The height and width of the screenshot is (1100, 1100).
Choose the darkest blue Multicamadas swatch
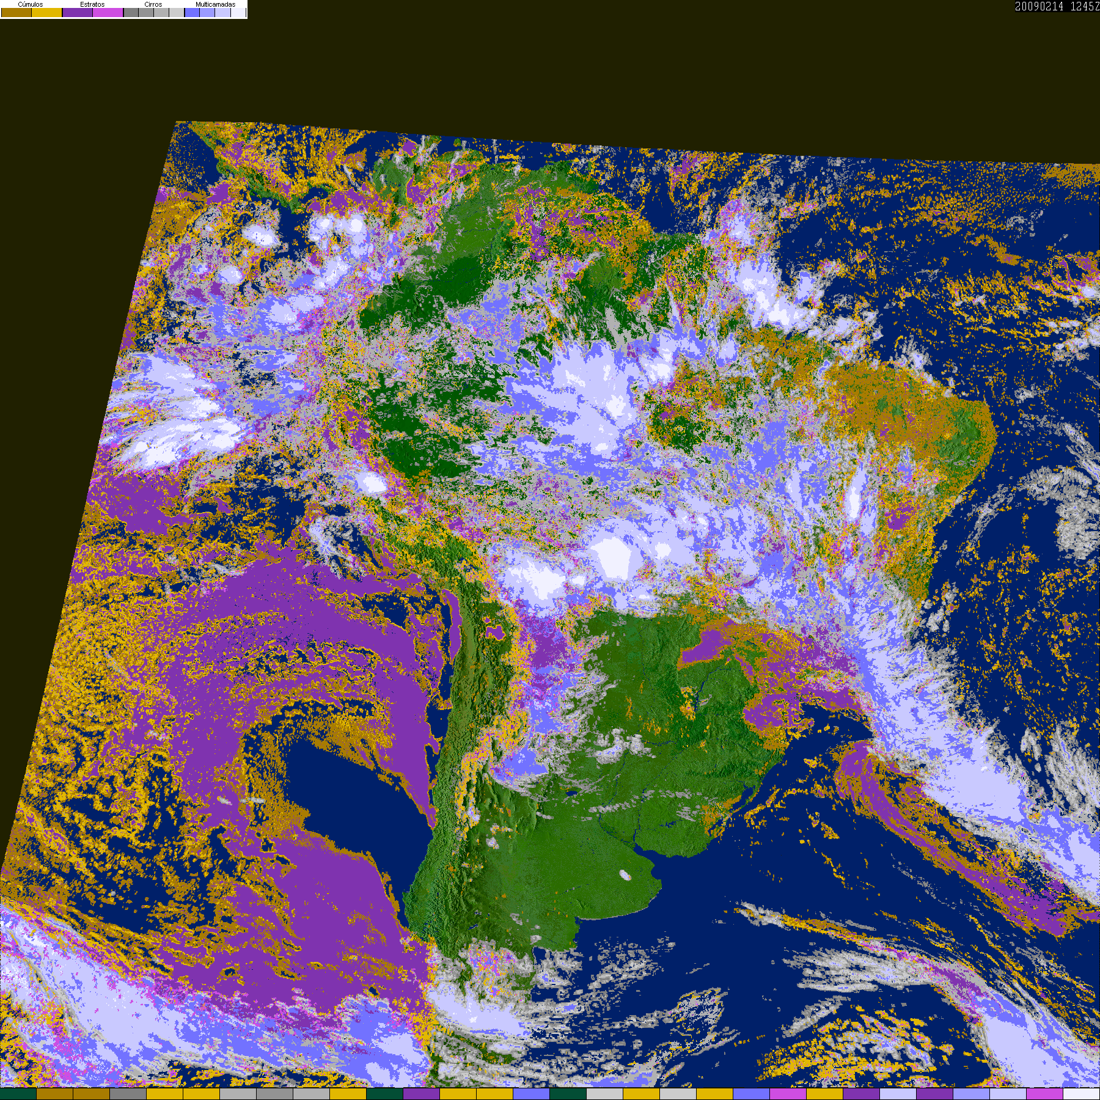(x=192, y=12)
